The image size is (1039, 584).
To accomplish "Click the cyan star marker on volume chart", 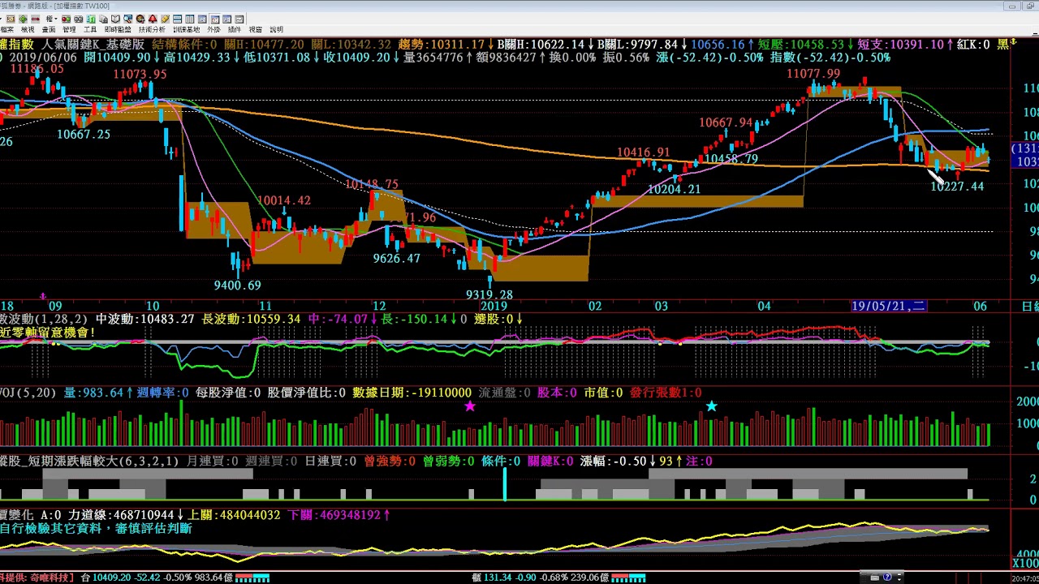I will pyautogui.click(x=711, y=406).
